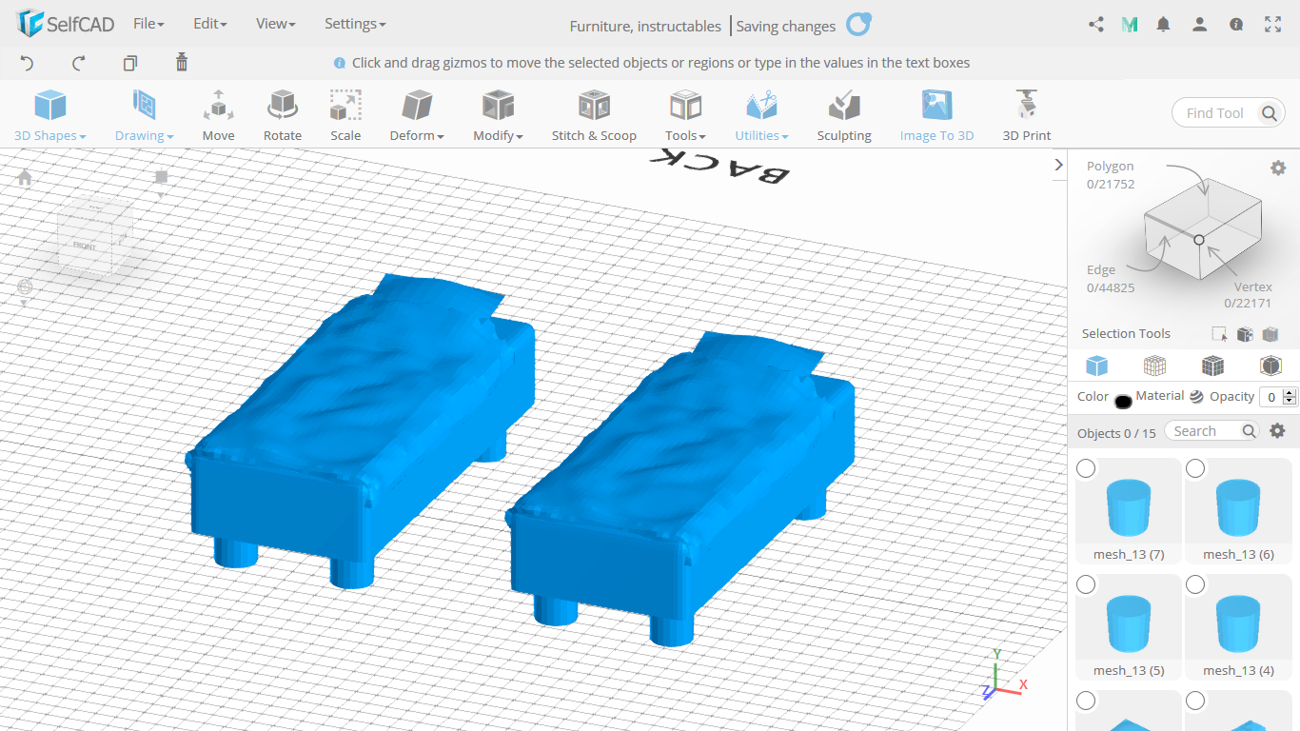Select the mesh_13 (7) object radio
Screen dimensions: 1300x731
click(1086, 468)
